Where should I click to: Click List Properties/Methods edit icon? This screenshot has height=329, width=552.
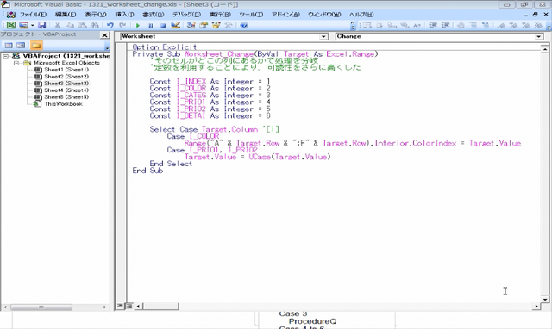[x=367, y=25]
